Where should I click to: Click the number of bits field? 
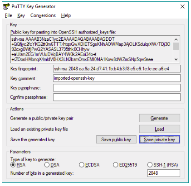164,173
